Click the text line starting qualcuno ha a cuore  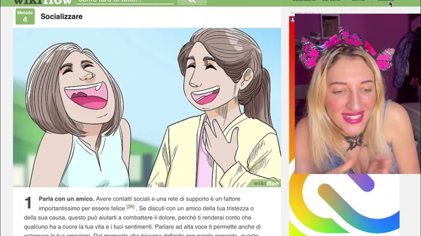(142, 227)
